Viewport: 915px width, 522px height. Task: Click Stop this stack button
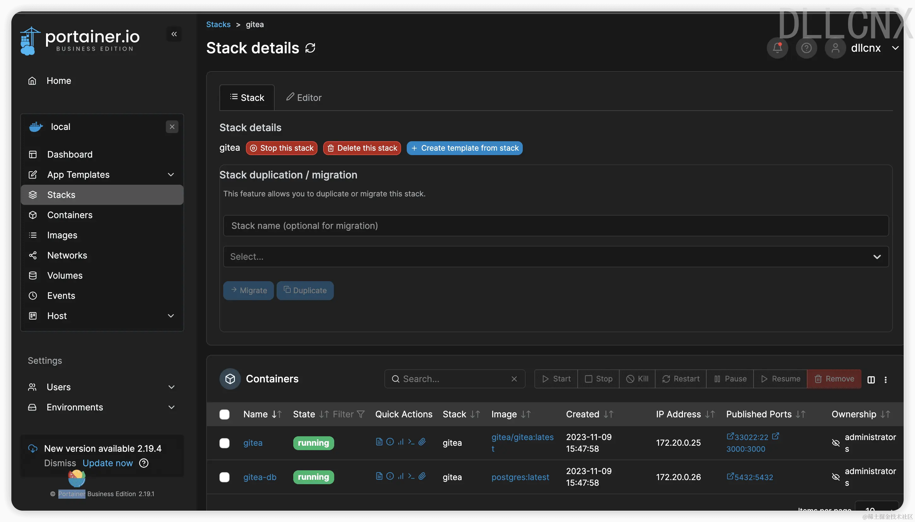pos(282,148)
